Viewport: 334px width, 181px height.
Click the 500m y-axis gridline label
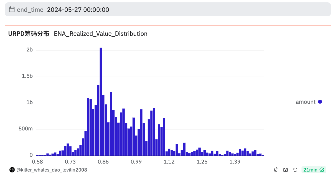(25, 129)
